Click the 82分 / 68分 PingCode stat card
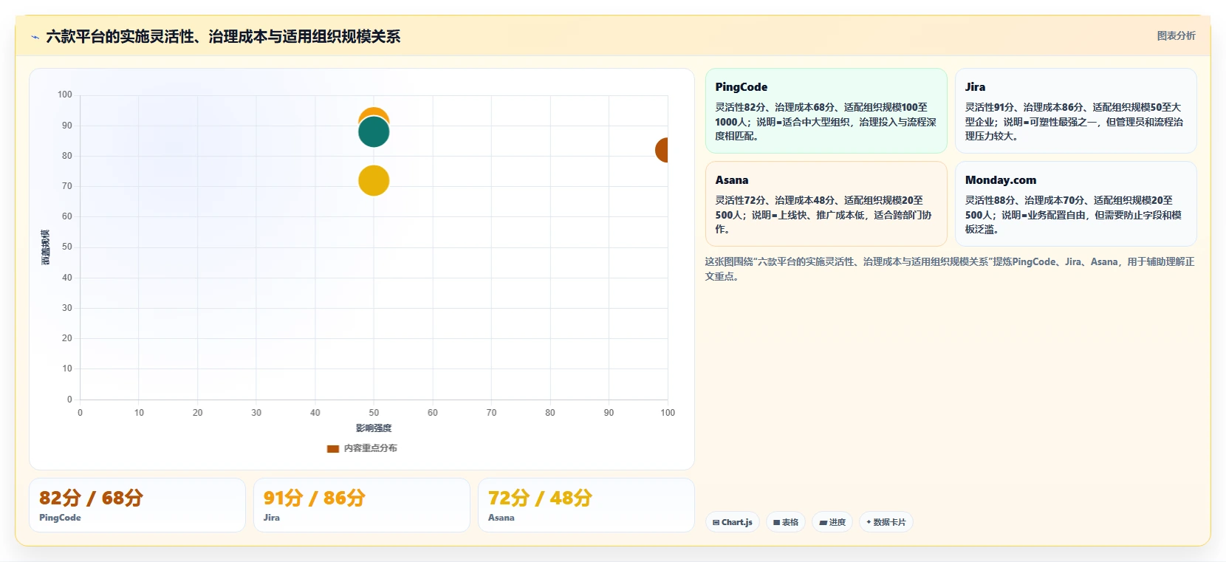This screenshot has height=562, width=1226. click(x=137, y=505)
